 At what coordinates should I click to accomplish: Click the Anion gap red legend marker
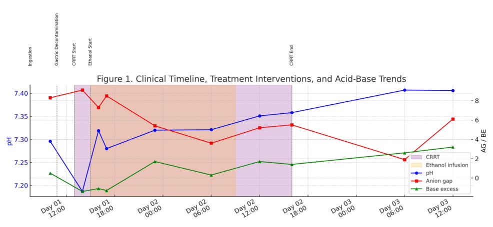(x=416, y=181)
